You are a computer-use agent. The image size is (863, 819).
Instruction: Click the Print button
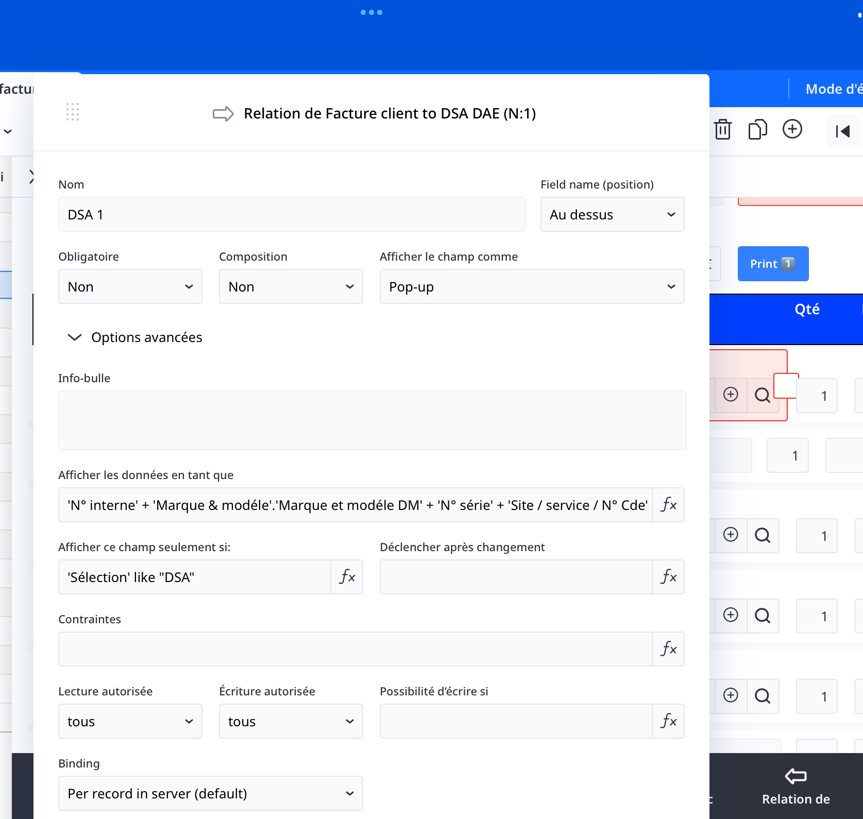tap(772, 264)
